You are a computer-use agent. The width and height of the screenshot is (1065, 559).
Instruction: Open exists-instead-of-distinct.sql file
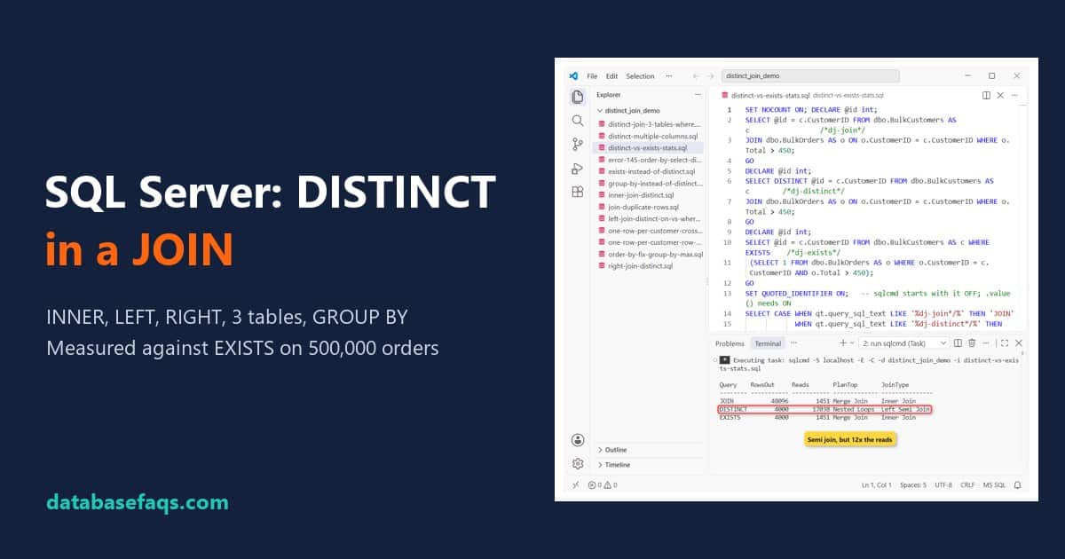(650, 171)
